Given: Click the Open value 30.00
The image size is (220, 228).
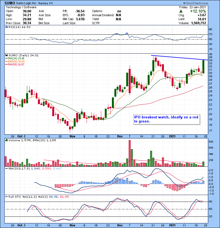Looking at the screenshot, I should point(27,11).
